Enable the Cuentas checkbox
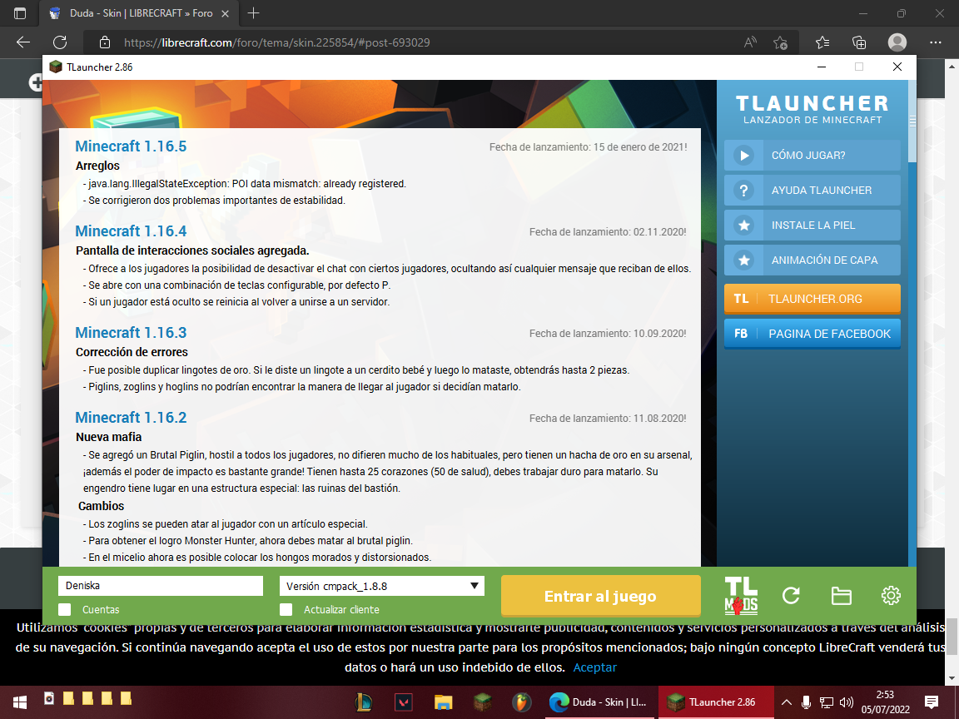The width and height of the screenshot is (959, 719). click(64, 609)
